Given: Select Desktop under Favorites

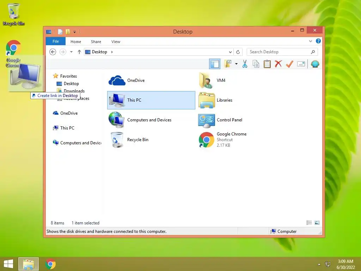Looking at the screenshot, I should pos(68,83).
